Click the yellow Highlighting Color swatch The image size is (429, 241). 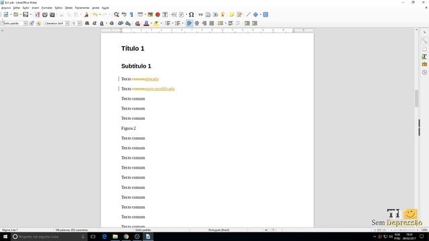156,23
